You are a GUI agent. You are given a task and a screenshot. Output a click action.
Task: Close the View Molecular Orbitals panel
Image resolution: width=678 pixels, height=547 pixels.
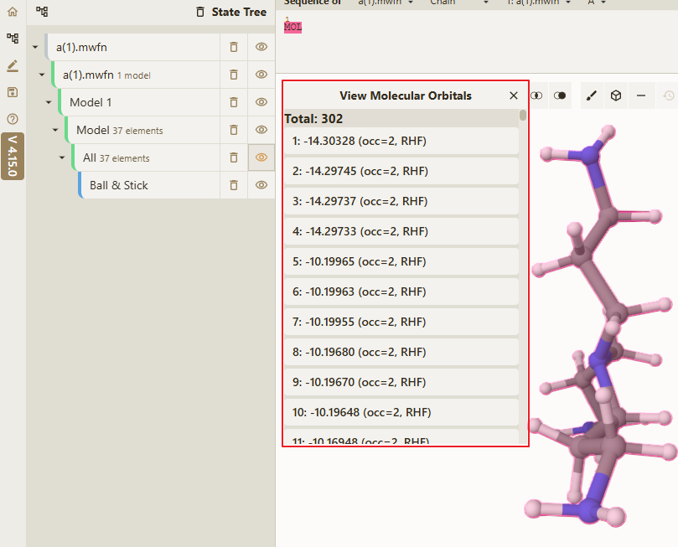tap(513, 95)
